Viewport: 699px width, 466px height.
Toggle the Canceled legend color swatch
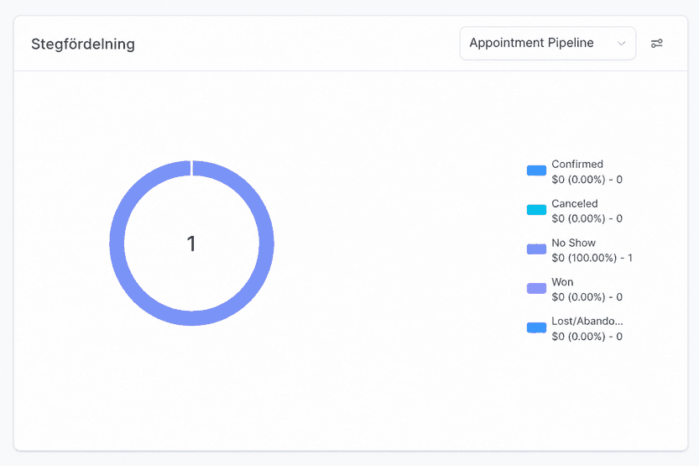click(536, 210)
